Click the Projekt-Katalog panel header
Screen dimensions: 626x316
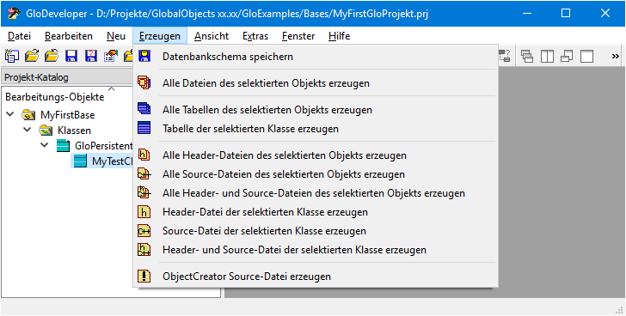[x=68, y=77]
